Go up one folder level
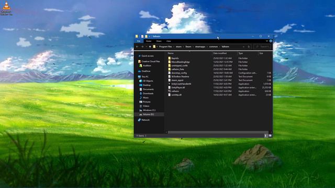The height and width of the screenshot is (188, 335). pyautogui.click(x=150, y=46)
